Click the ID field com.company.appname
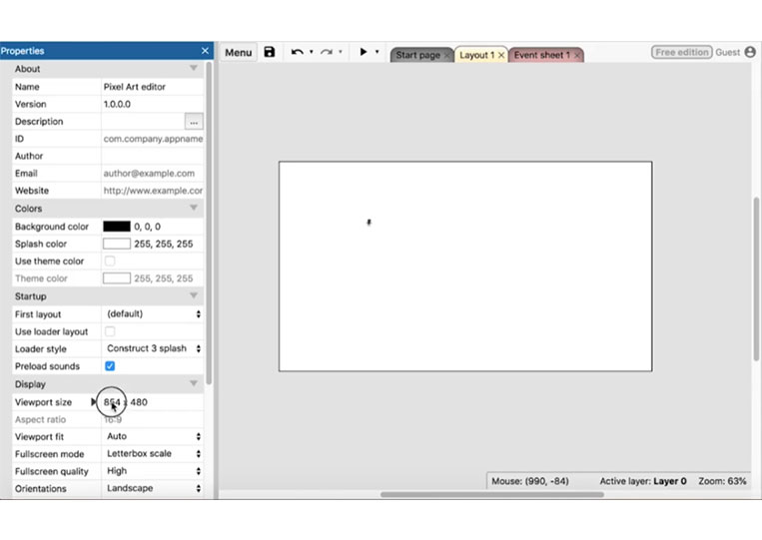Image resolution: width=762 pixels, height=540 pixels. (153, 139)
